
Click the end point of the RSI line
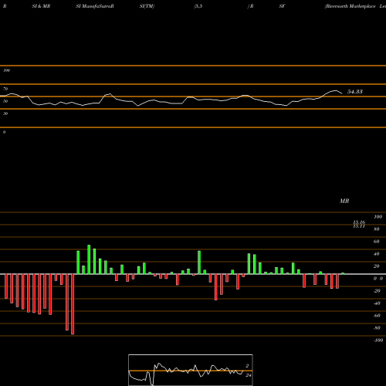(x=342, y=93)
